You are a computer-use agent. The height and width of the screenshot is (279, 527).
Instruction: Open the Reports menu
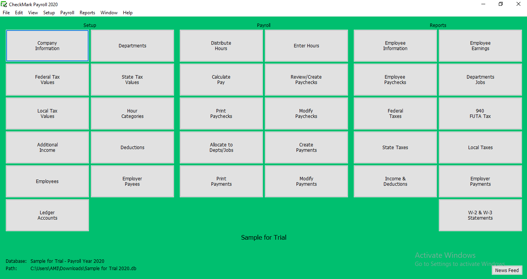87,13
